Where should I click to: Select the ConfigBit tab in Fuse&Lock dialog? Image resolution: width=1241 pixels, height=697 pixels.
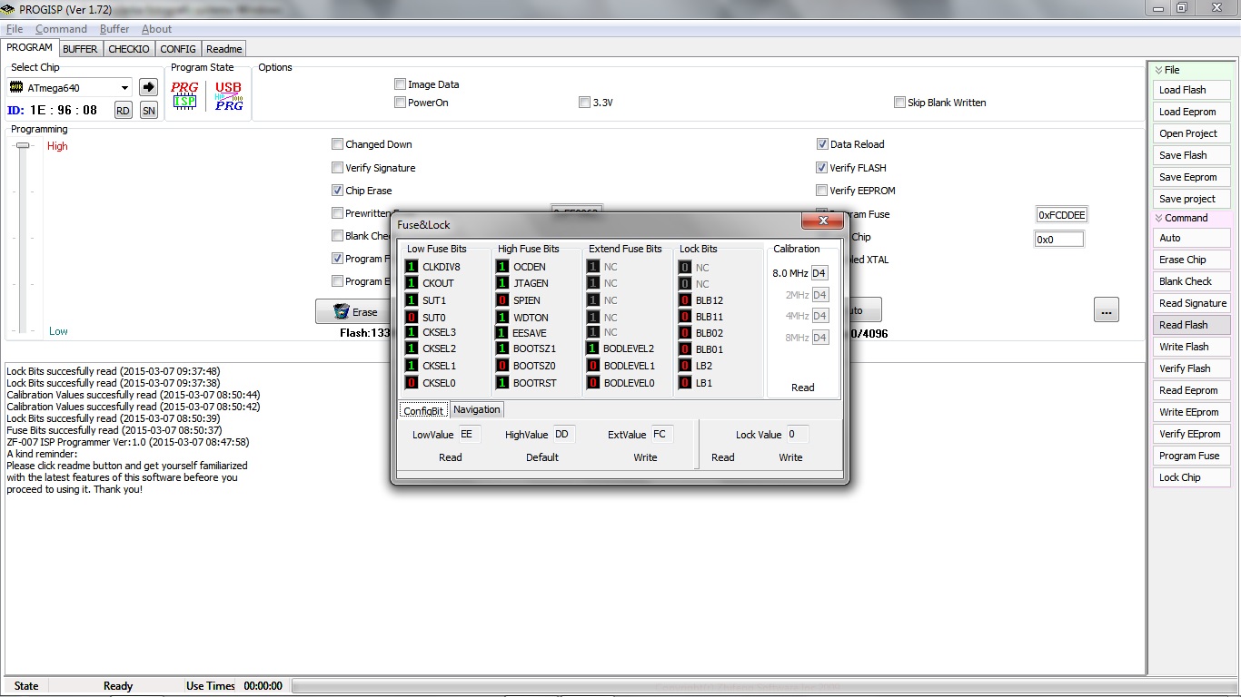coord(423,410)
